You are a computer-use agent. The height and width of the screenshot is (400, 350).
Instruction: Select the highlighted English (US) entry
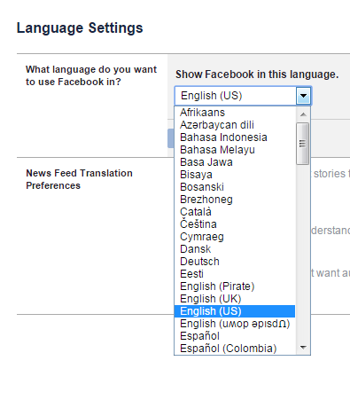tap(235, 311)
